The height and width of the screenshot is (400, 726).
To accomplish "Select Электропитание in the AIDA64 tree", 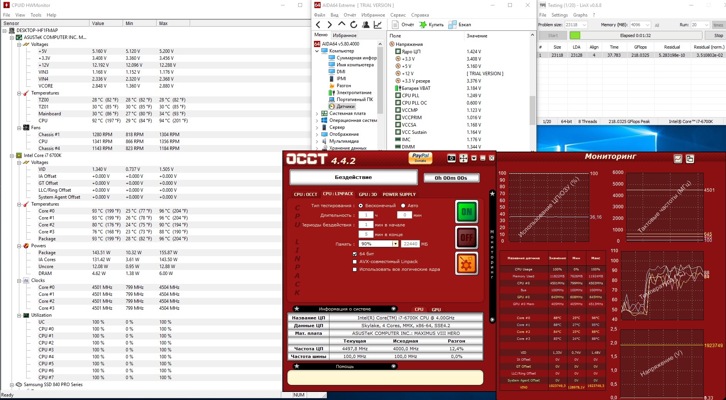I will pyautogui.click(x=354, y=93).
